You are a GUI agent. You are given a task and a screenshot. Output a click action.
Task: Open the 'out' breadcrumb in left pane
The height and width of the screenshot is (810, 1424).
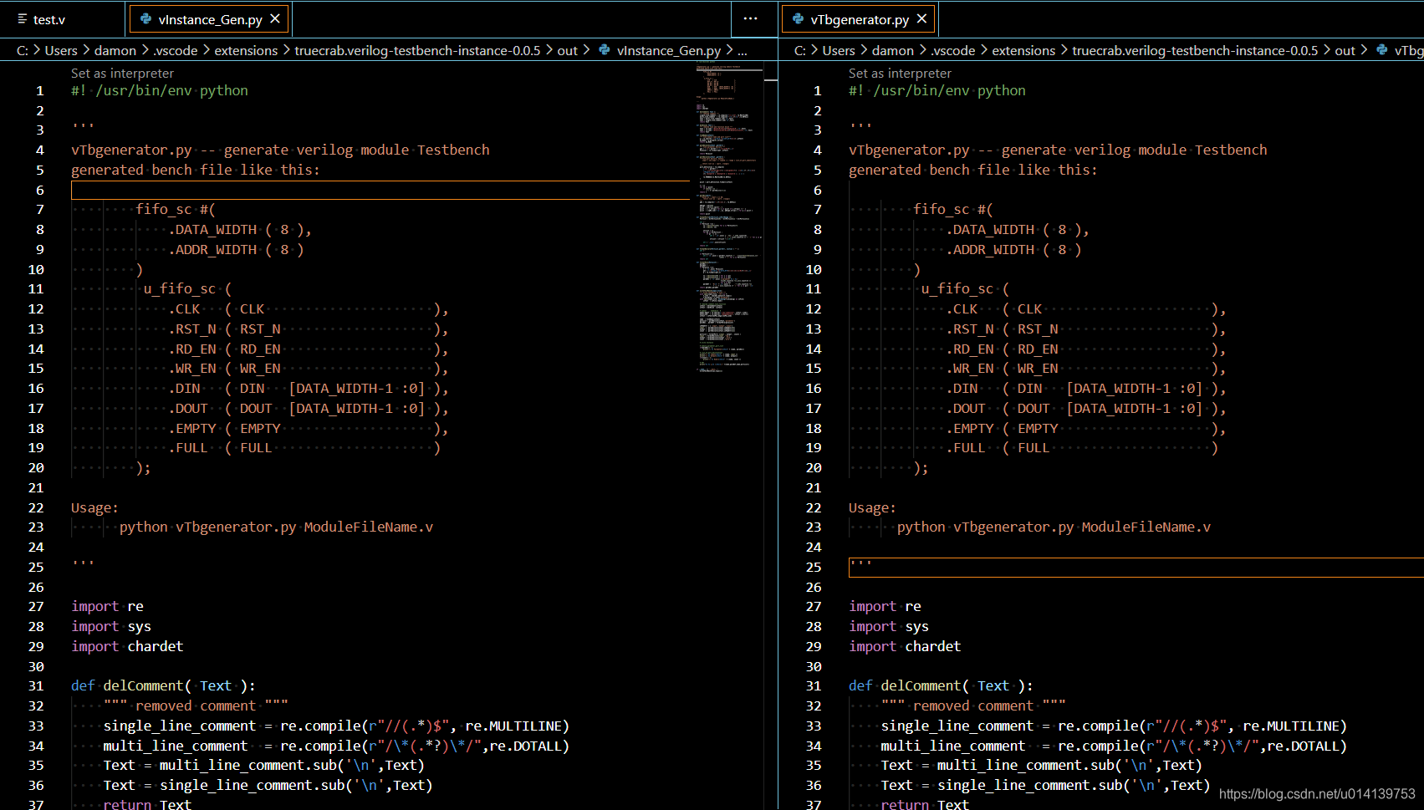(x=567, y=50)
